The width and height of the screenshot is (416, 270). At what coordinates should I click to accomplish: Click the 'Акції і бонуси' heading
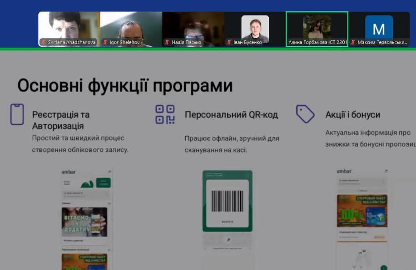pyautogui.click(x=353, y=115)
